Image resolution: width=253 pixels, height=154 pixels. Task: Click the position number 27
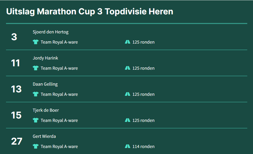click(17, 141)
